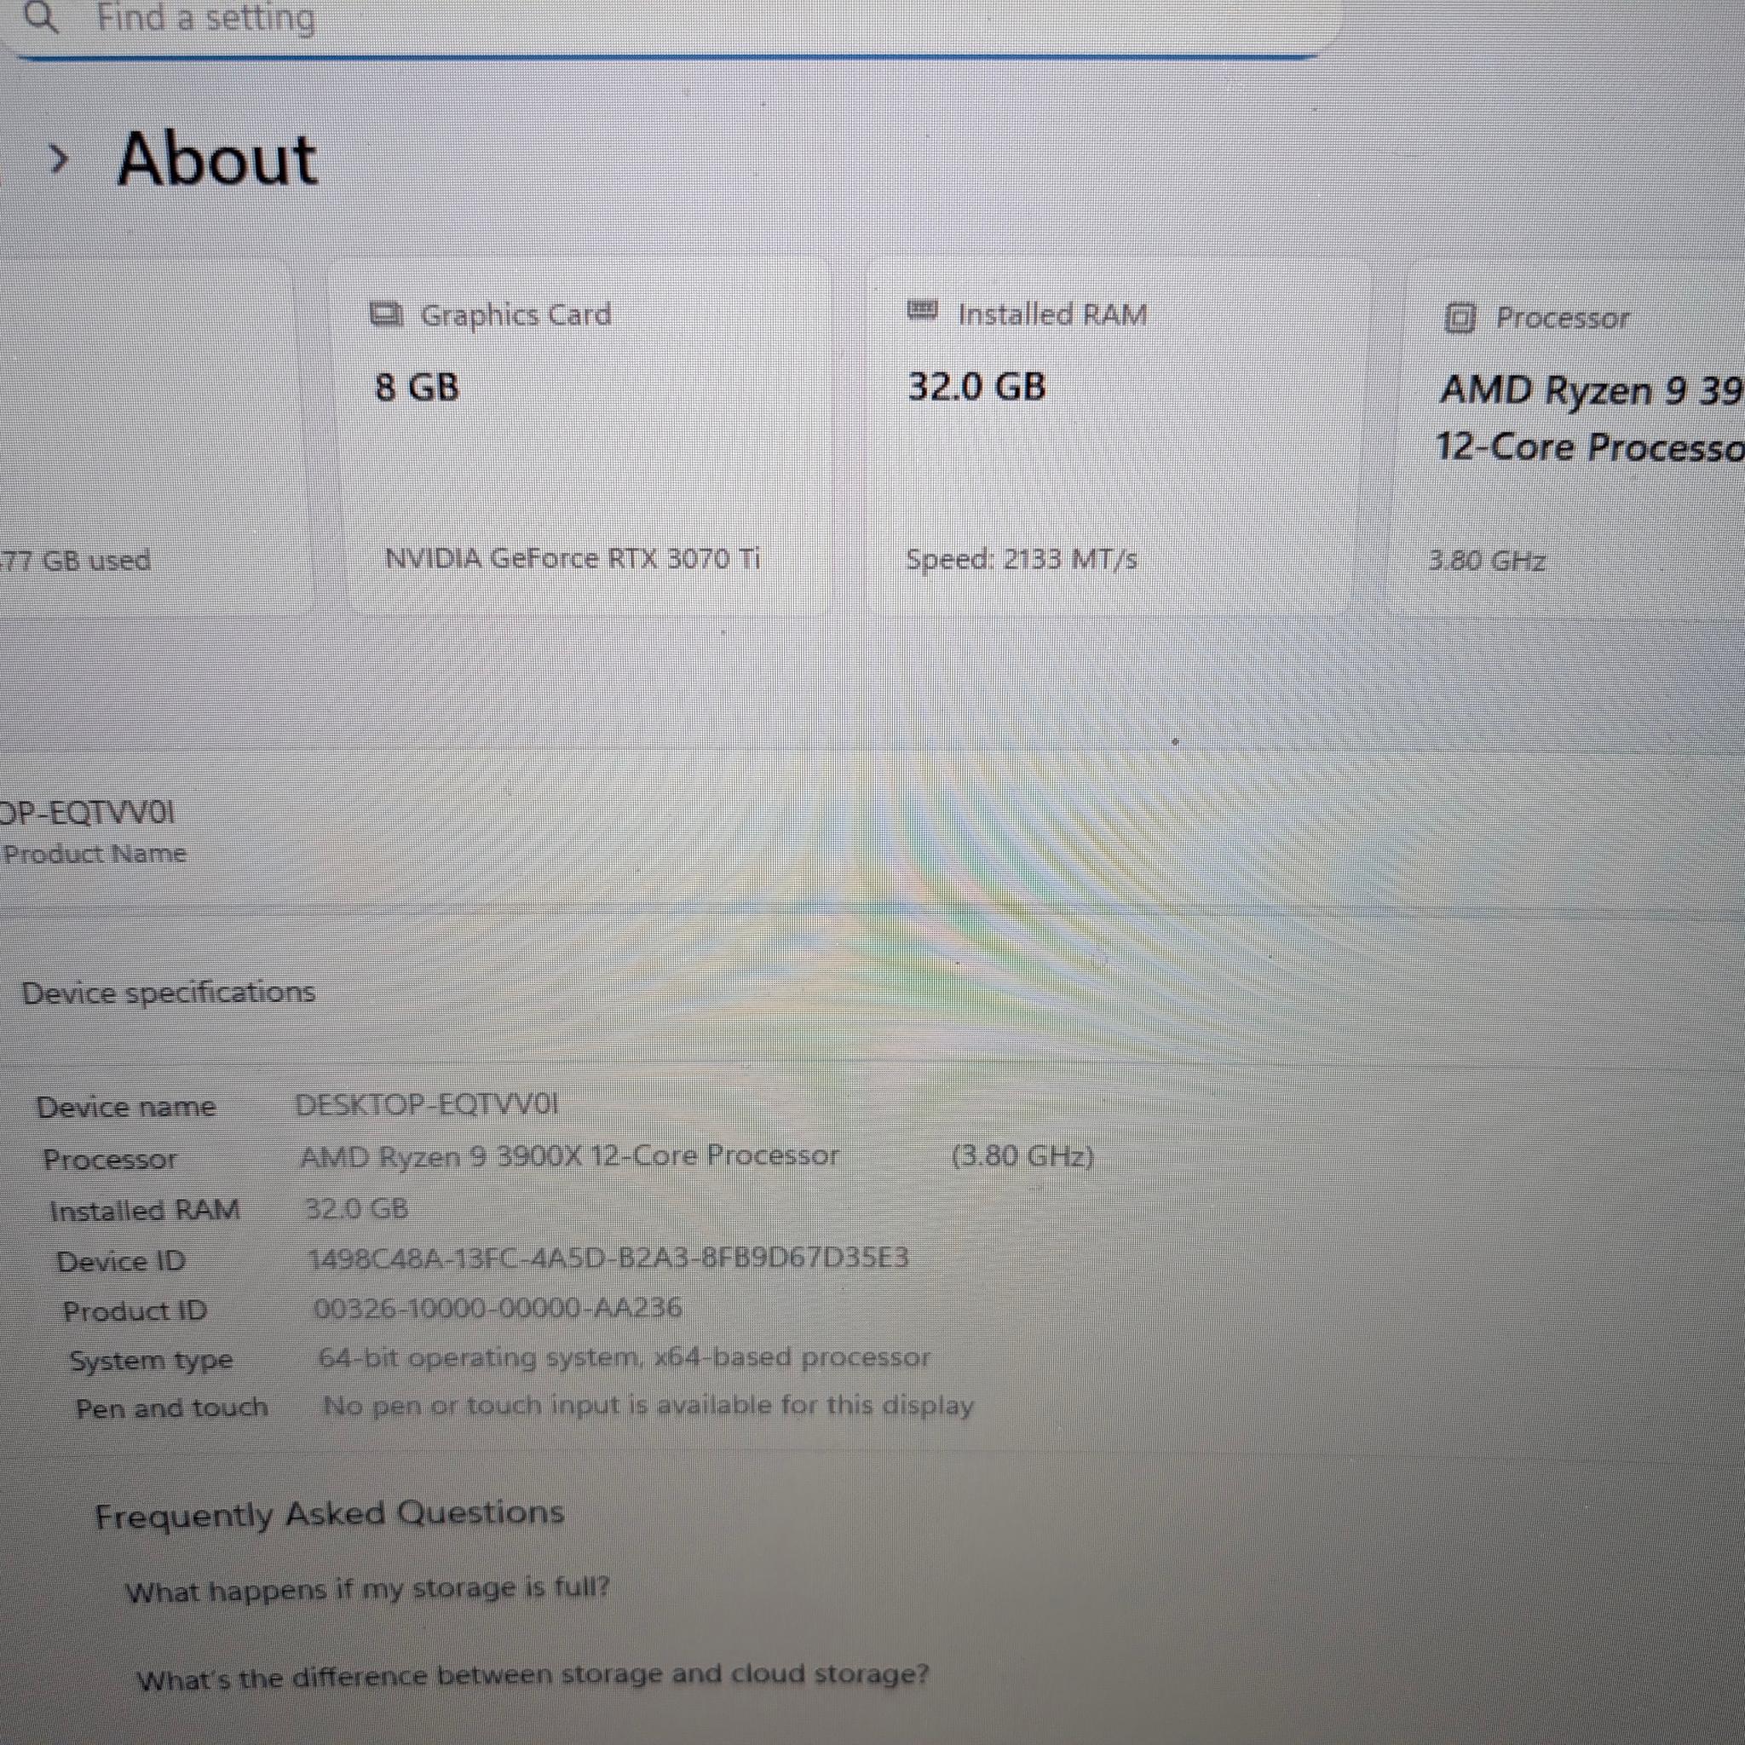Click the Device ID label

point(121,1261)
